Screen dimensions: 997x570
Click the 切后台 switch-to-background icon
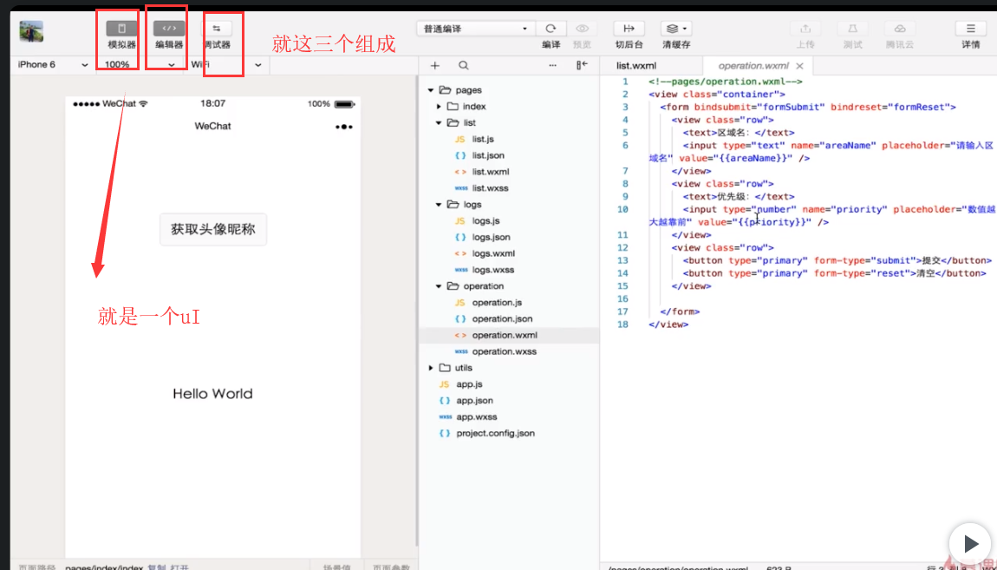point(629,29)
